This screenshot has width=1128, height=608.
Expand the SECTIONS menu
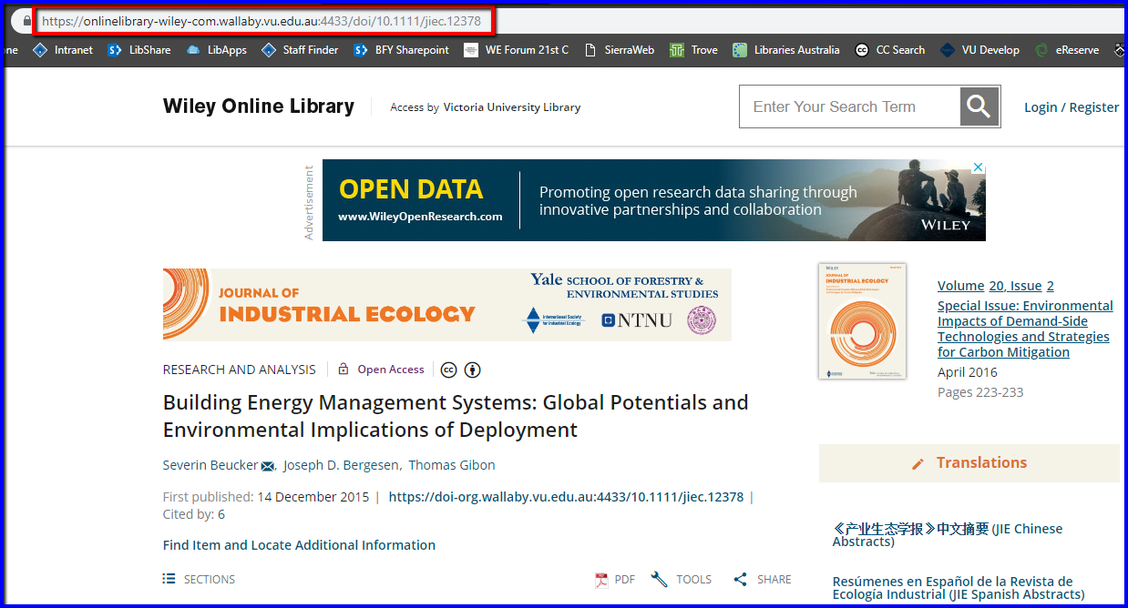coord(209,579)
